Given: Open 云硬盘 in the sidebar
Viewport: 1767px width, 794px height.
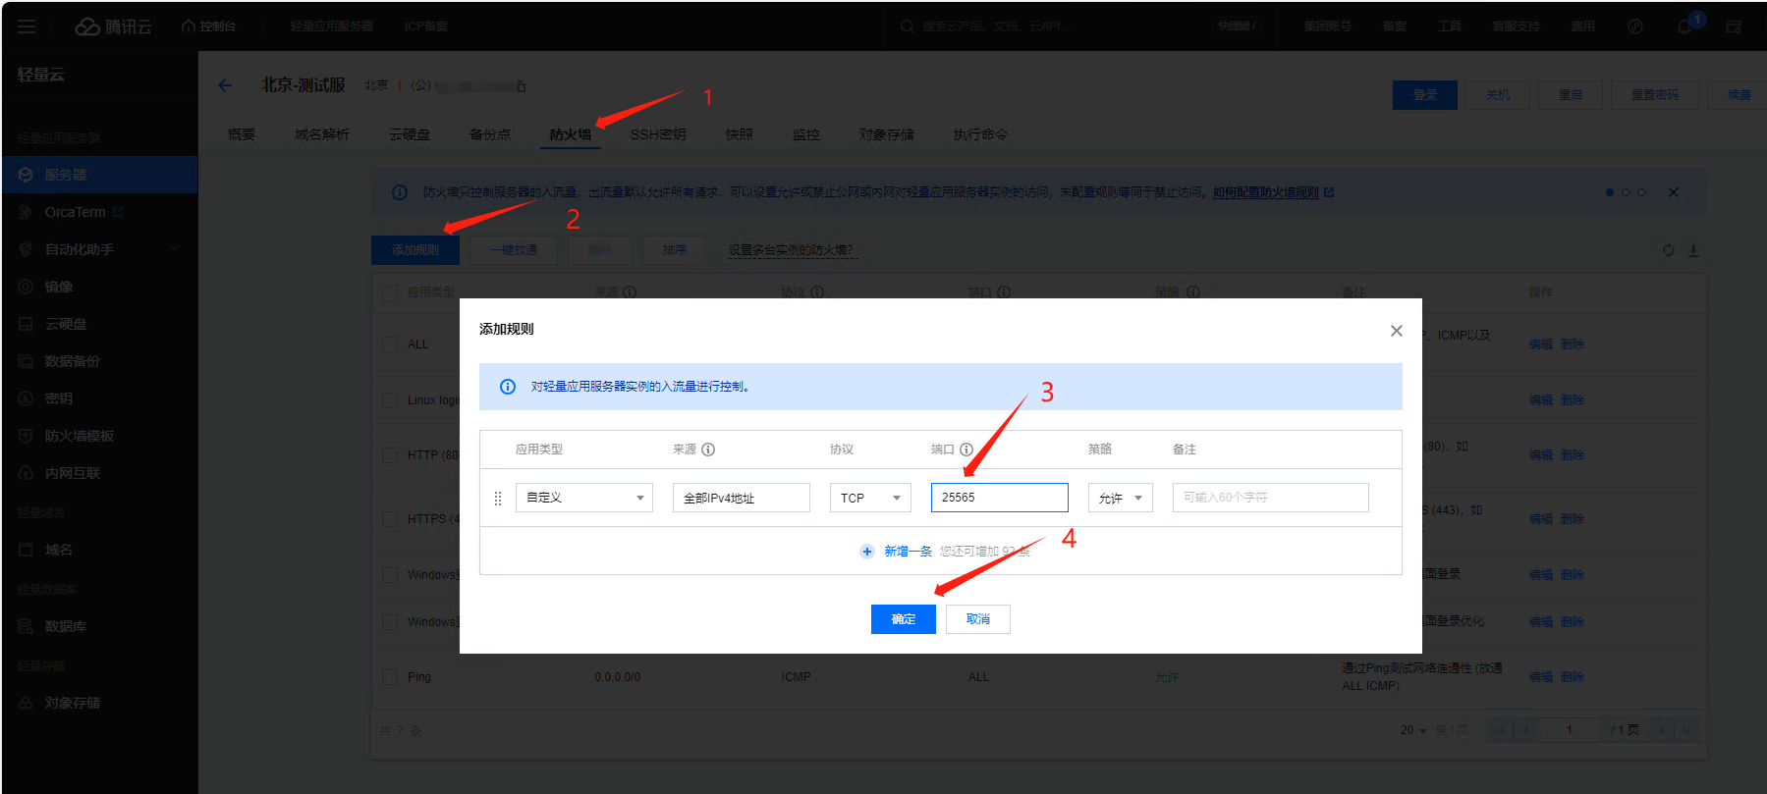Looking at the screenshot, I should coord(66,324).
